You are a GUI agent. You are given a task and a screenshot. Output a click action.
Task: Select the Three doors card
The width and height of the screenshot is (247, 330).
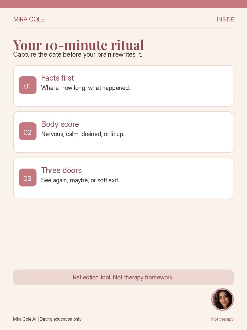click(123, 178)
